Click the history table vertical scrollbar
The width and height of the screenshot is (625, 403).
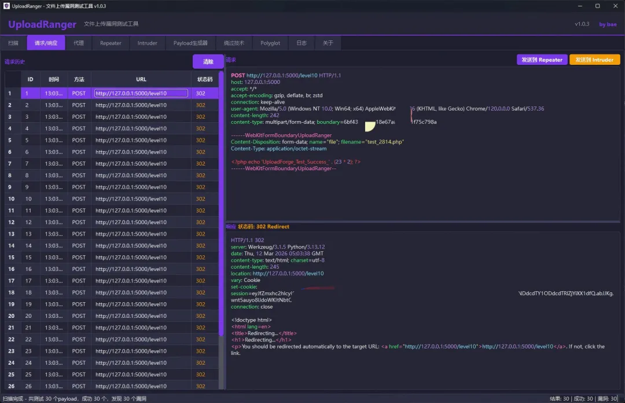click(x=221, y=203)
